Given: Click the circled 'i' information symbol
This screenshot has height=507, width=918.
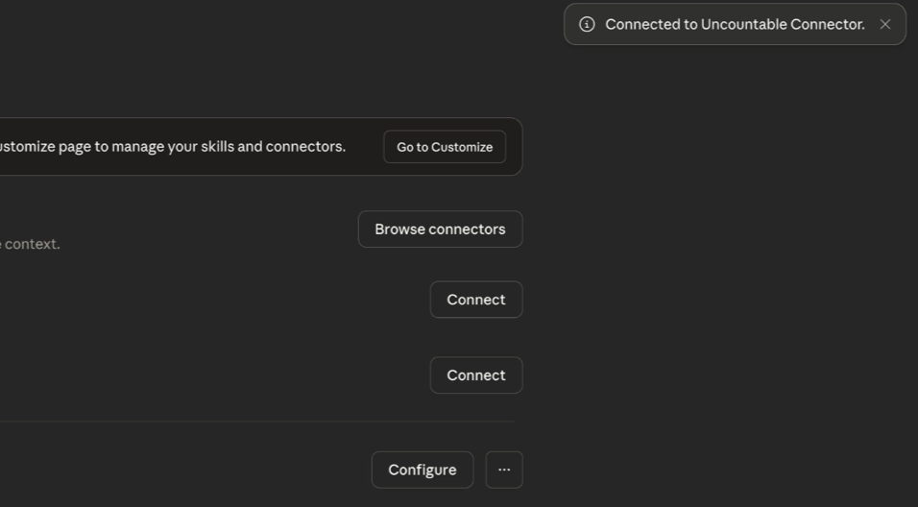Looking at the screenshot, I should [587, 24].
